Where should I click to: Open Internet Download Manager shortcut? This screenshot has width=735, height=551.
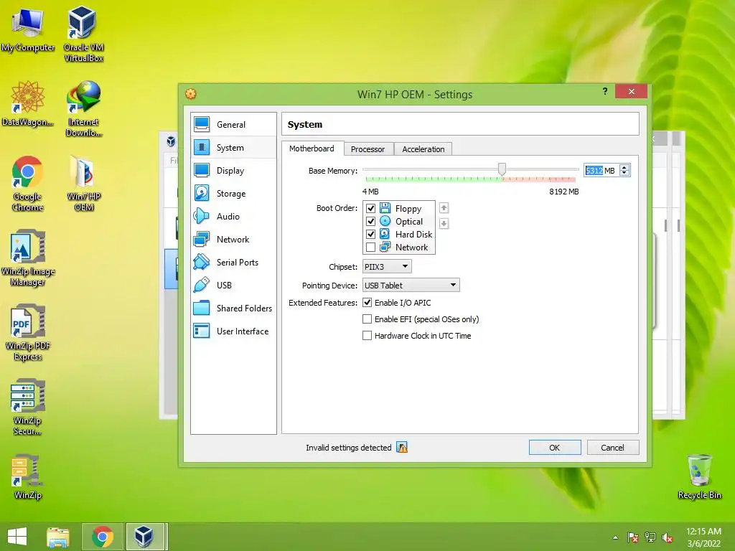pos(83,109)
